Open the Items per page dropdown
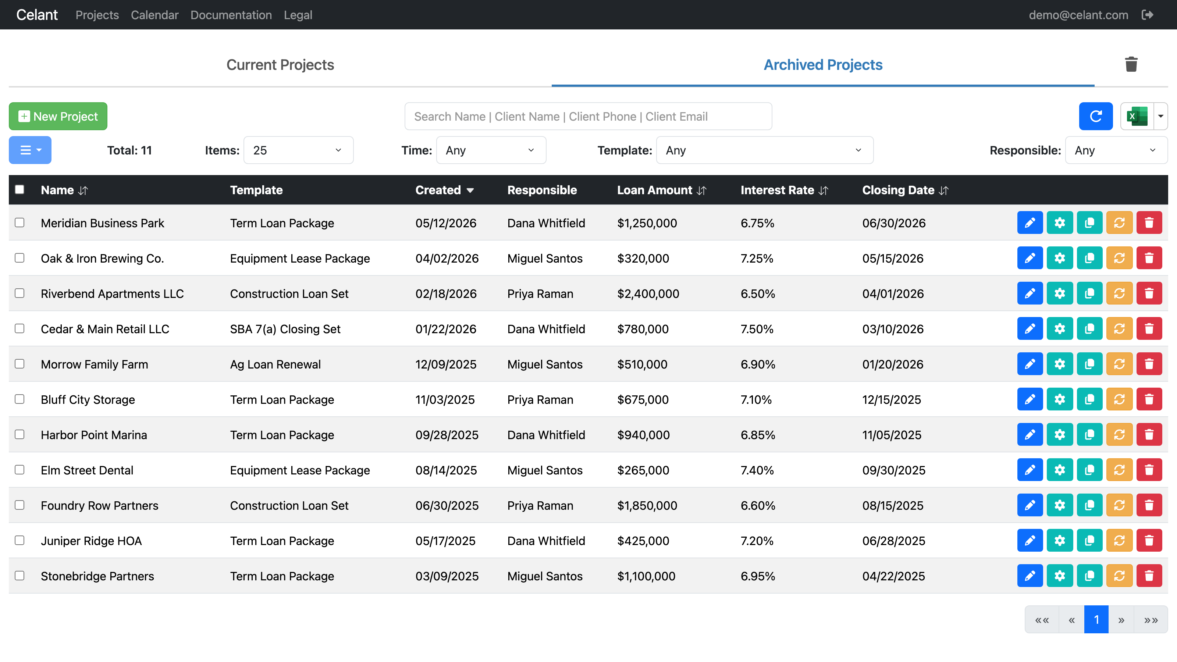Viewport: 1177px width, 662px height. point(298,150)
